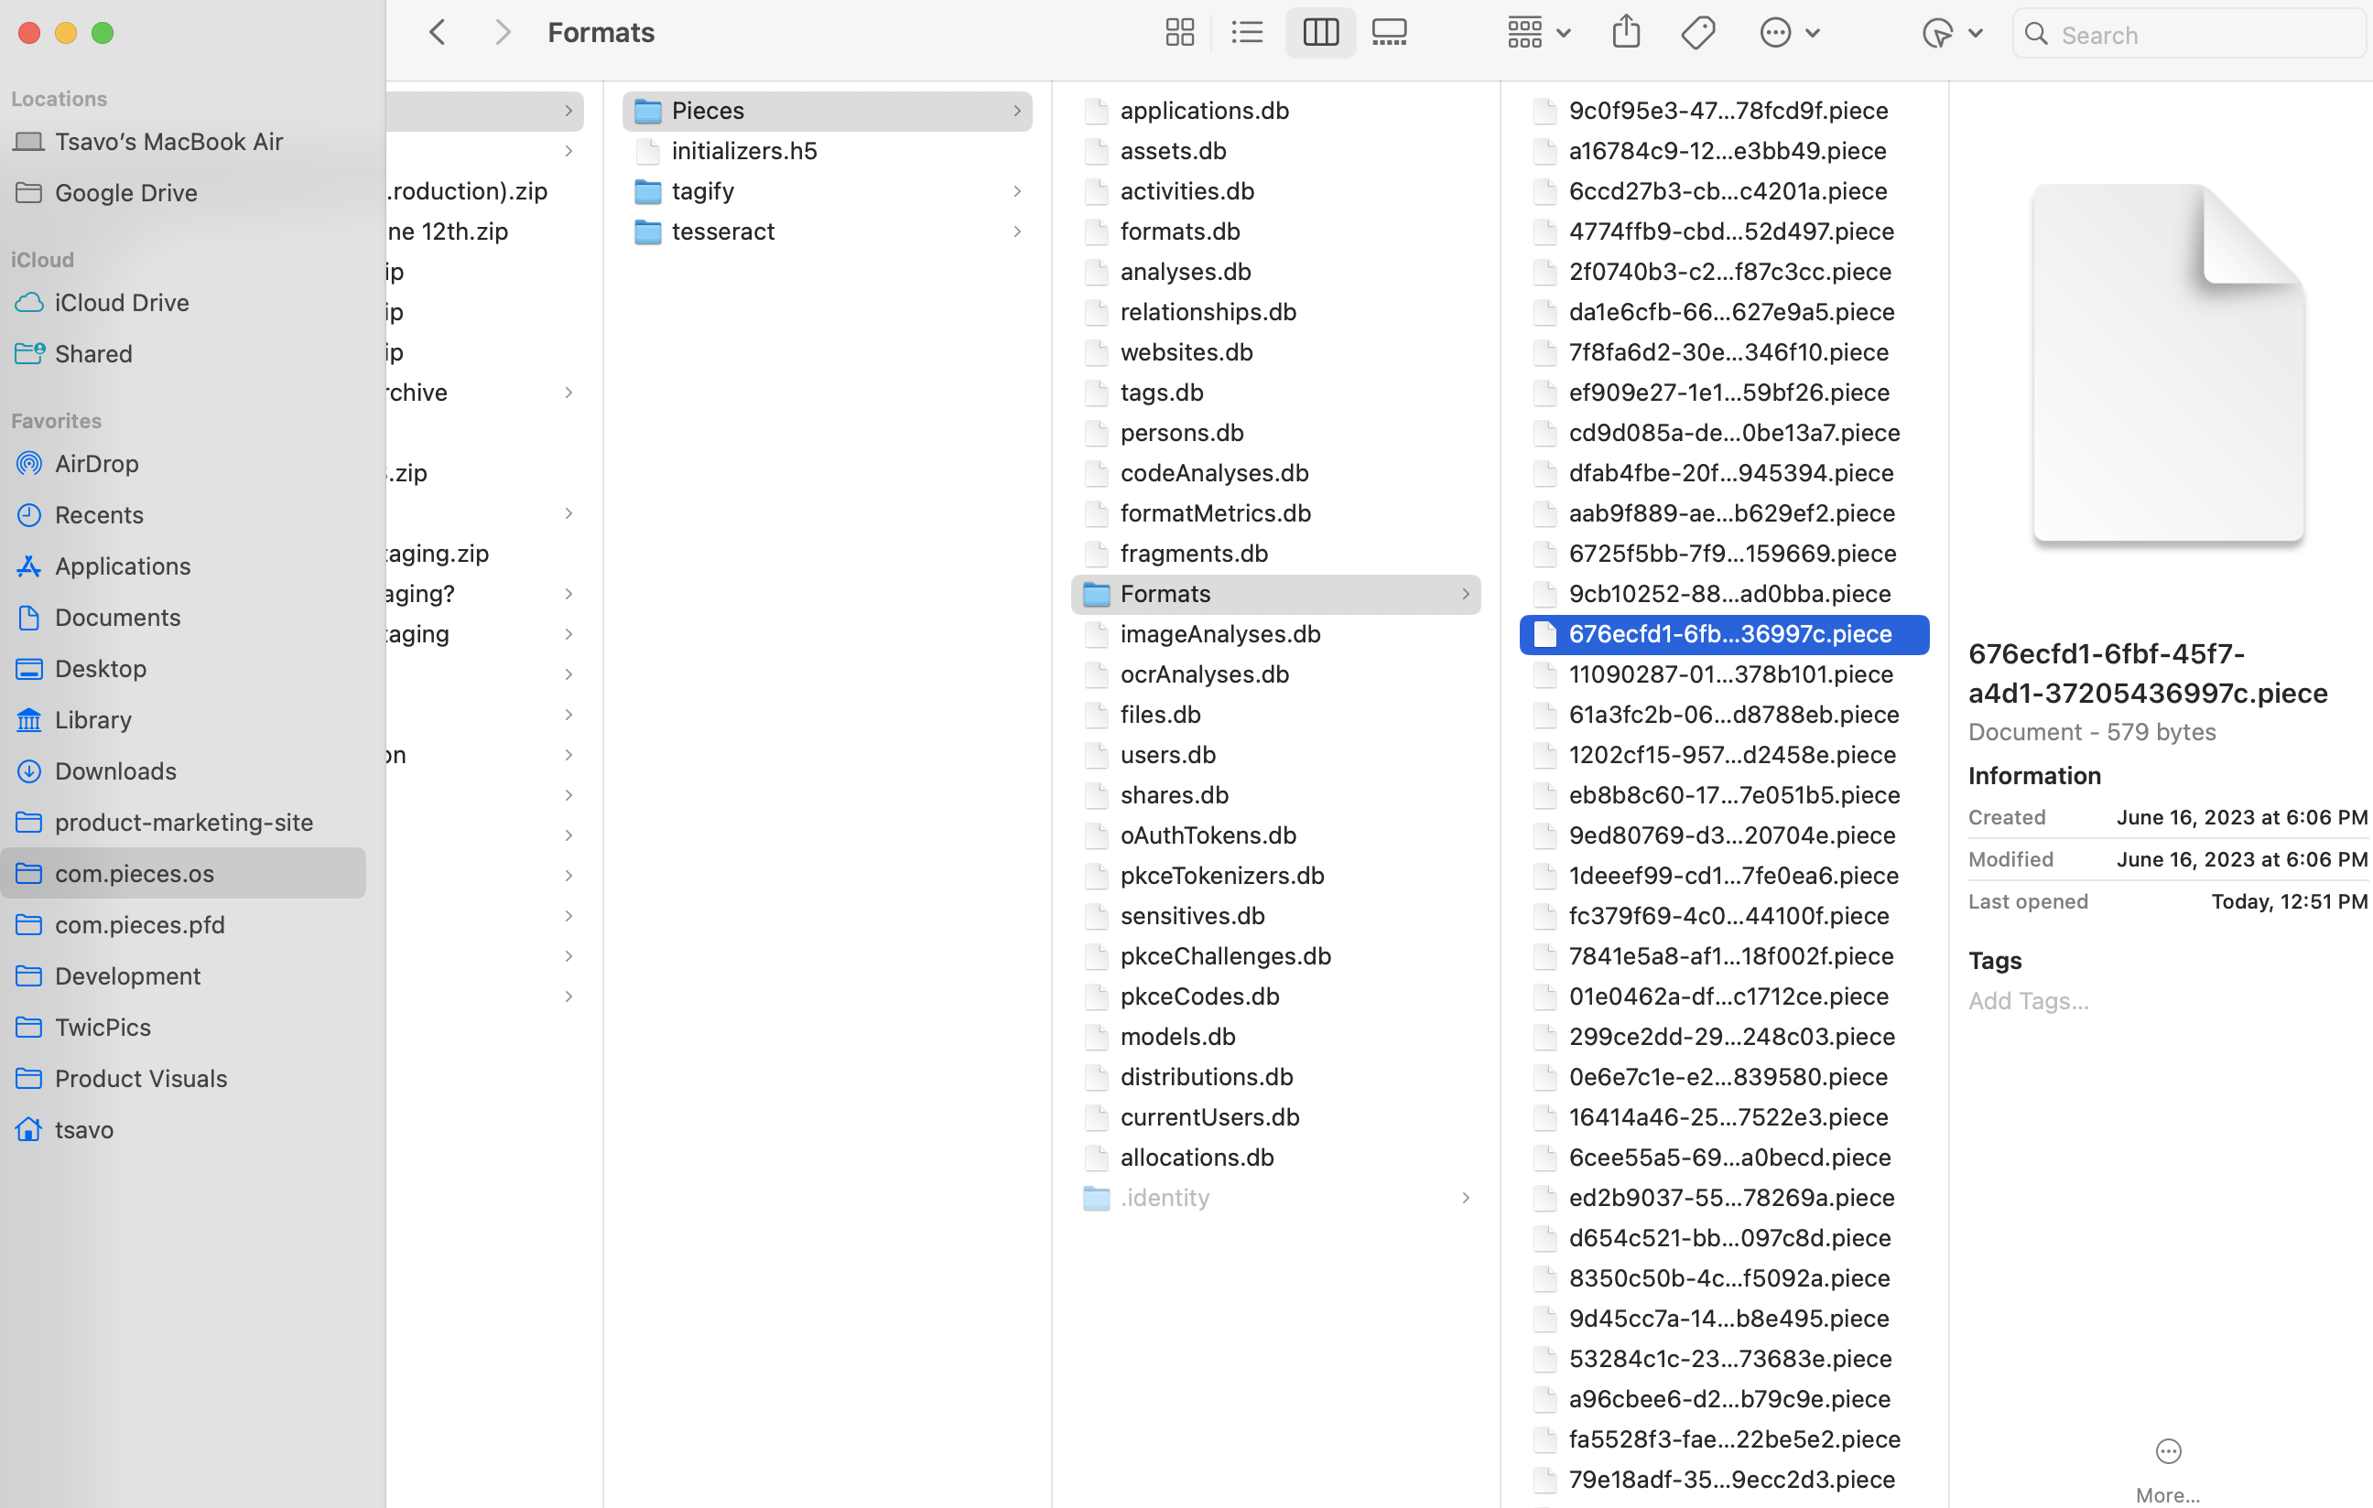Open Applications from the Favorites sidebar
The image size is (2373, 1508).
coord(122,565)
